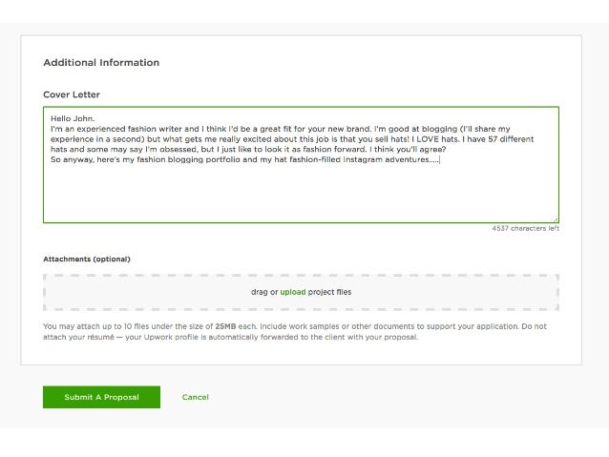Select the "Cover Letter" field label
609x457 pixels.
tap(72, 94)
